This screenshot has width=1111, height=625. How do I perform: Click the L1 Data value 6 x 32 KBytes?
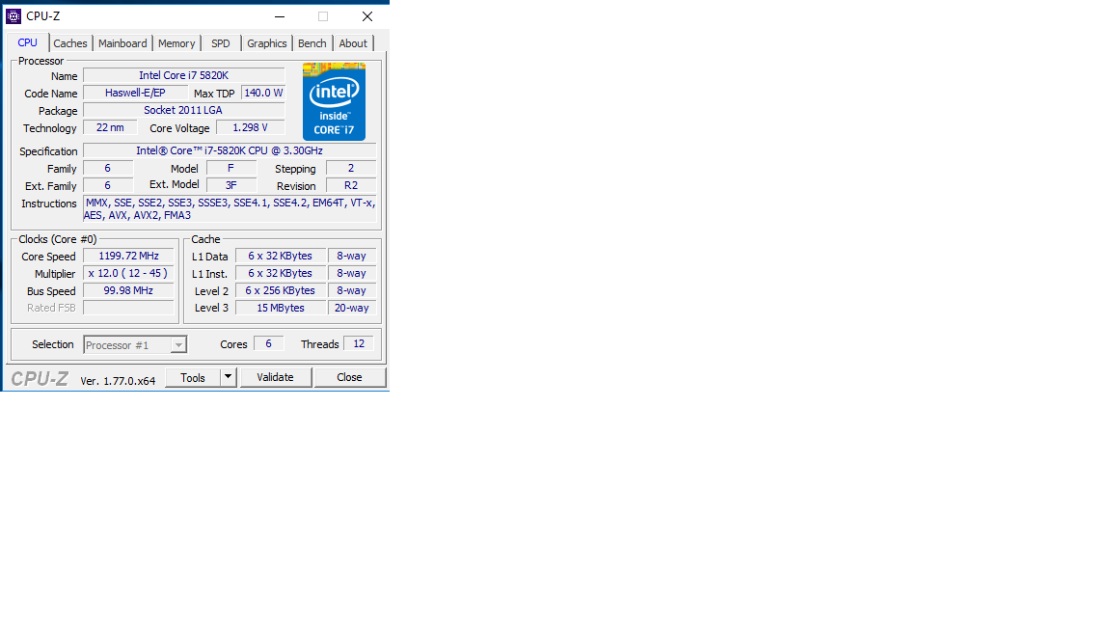tap(281, 256)
